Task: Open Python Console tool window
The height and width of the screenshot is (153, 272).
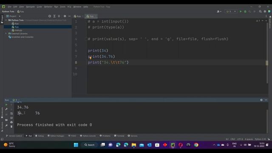Action: tap(88, 136)
